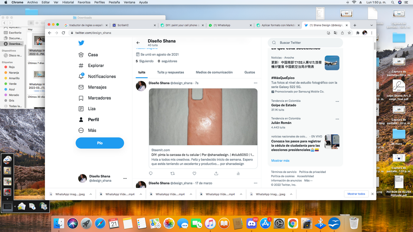Open Logo_Shana_Art_Design_final.pdf desktop file
The image size is (413, 232).
tap(399, 90)
